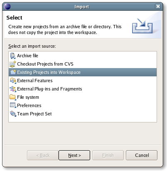
Task: Click the External Features icon
Action: click(x=13, y=81)
